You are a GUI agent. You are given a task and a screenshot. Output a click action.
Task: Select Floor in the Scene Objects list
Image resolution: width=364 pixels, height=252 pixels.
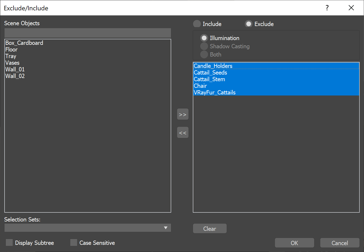(11, 49)
